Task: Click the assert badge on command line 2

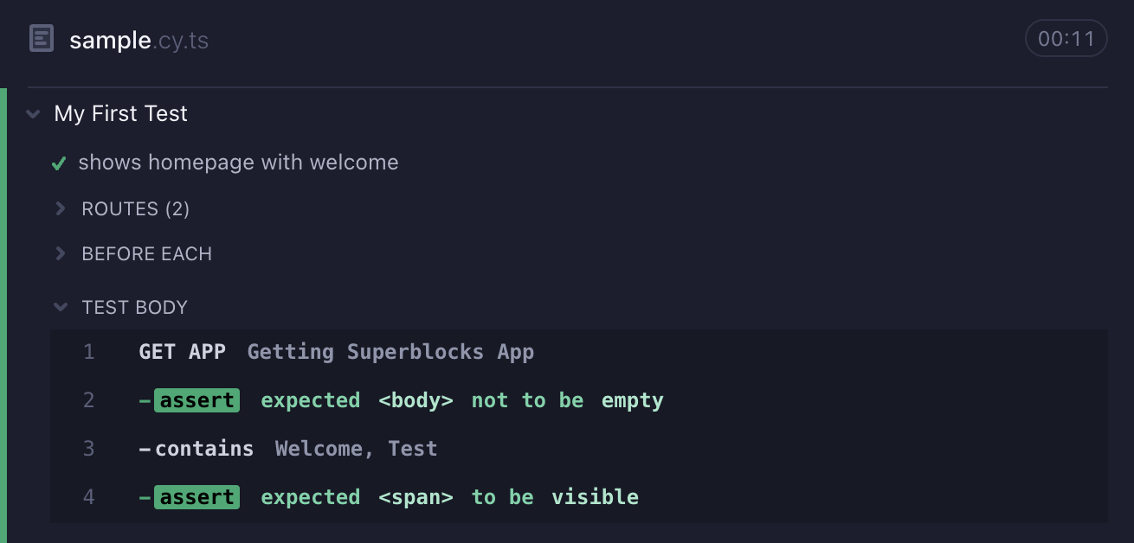Action: 197,399
